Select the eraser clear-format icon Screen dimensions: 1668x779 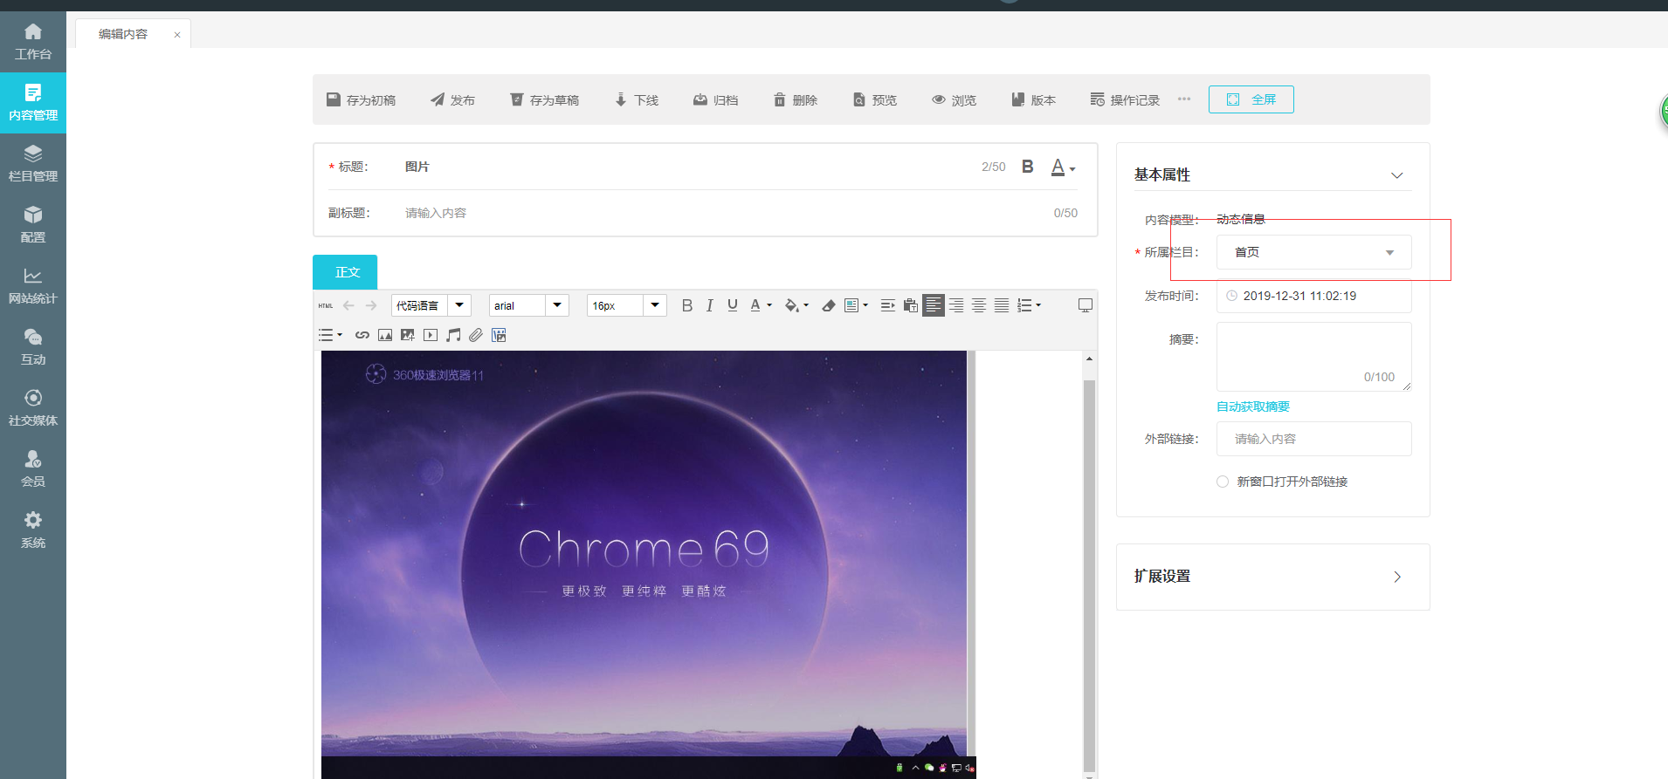click(828, 305)
